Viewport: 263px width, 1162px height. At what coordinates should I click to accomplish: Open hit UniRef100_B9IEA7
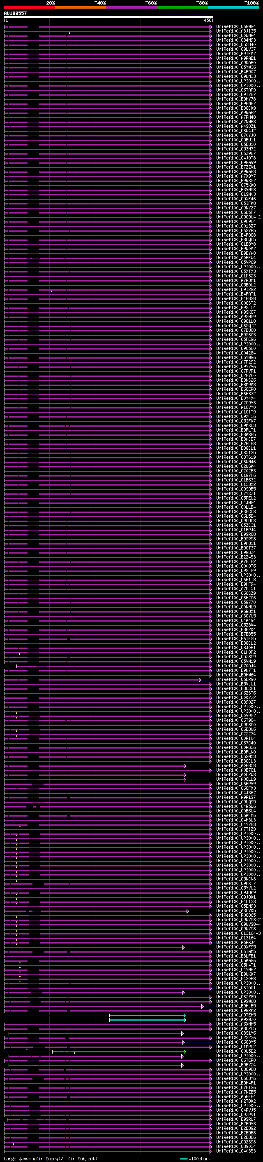236,54
